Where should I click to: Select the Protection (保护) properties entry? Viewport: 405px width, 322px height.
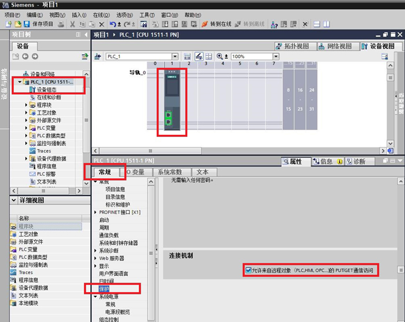pos(104,288)
